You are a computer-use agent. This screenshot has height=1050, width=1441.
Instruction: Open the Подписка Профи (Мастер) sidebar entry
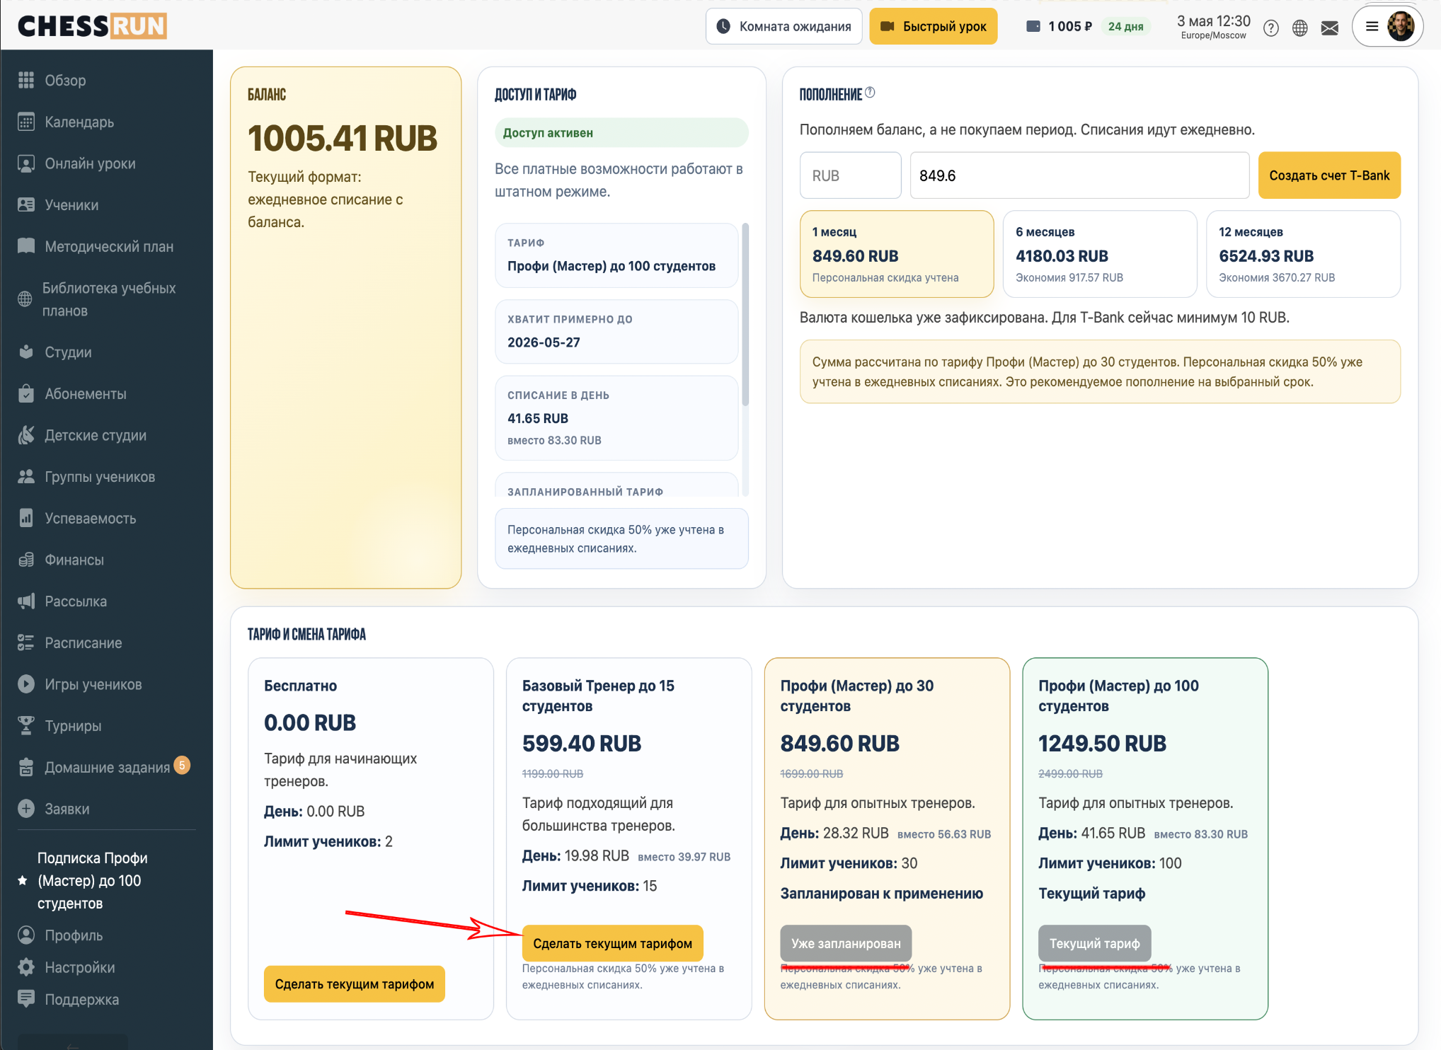[x=92, y=881]
